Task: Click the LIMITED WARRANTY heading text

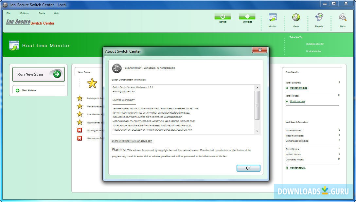Action: [124, 100]
